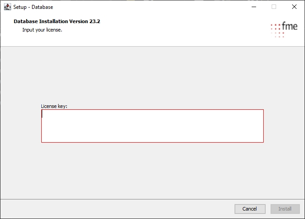Click the "License key:" label
The height and width of the screenshot is (219, 305).
point(54,106)
